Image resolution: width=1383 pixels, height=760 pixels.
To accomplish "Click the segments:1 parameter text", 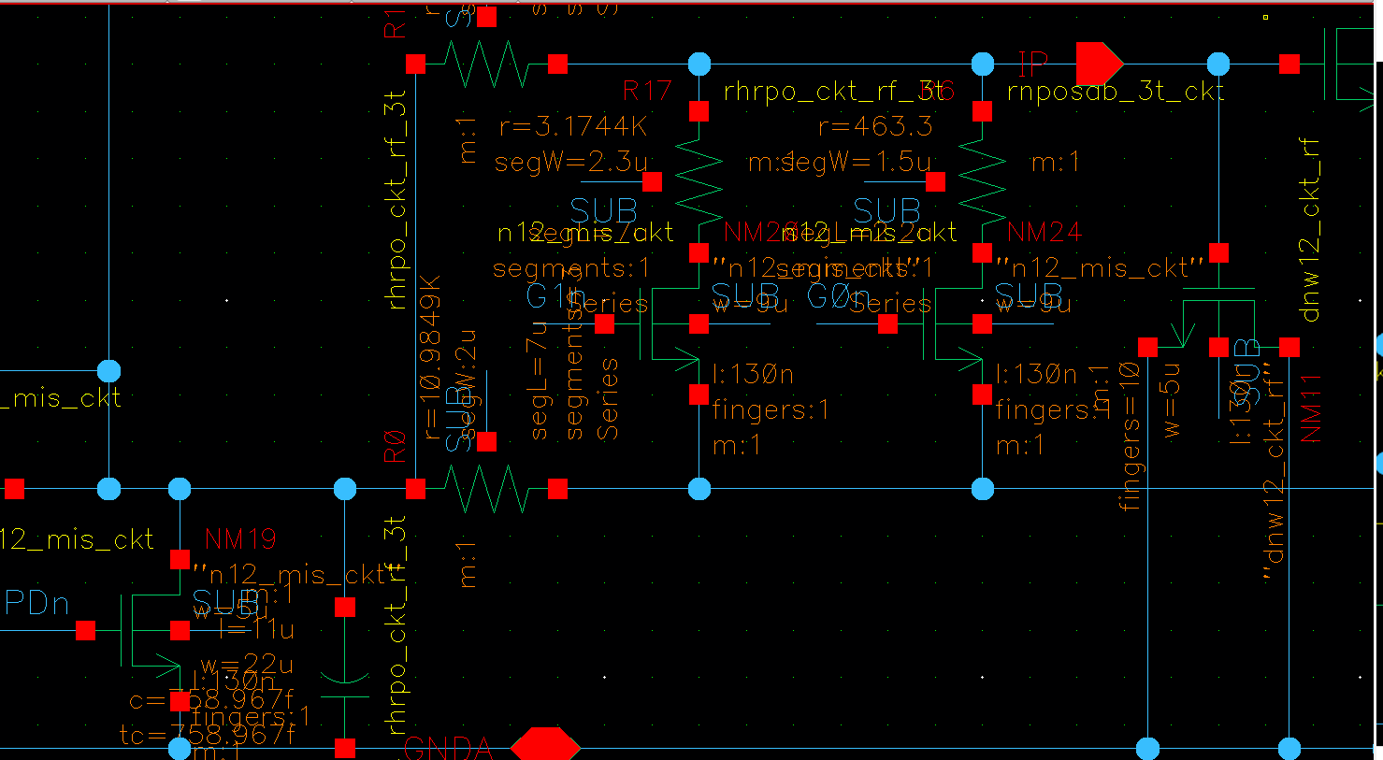I will 571,269.
